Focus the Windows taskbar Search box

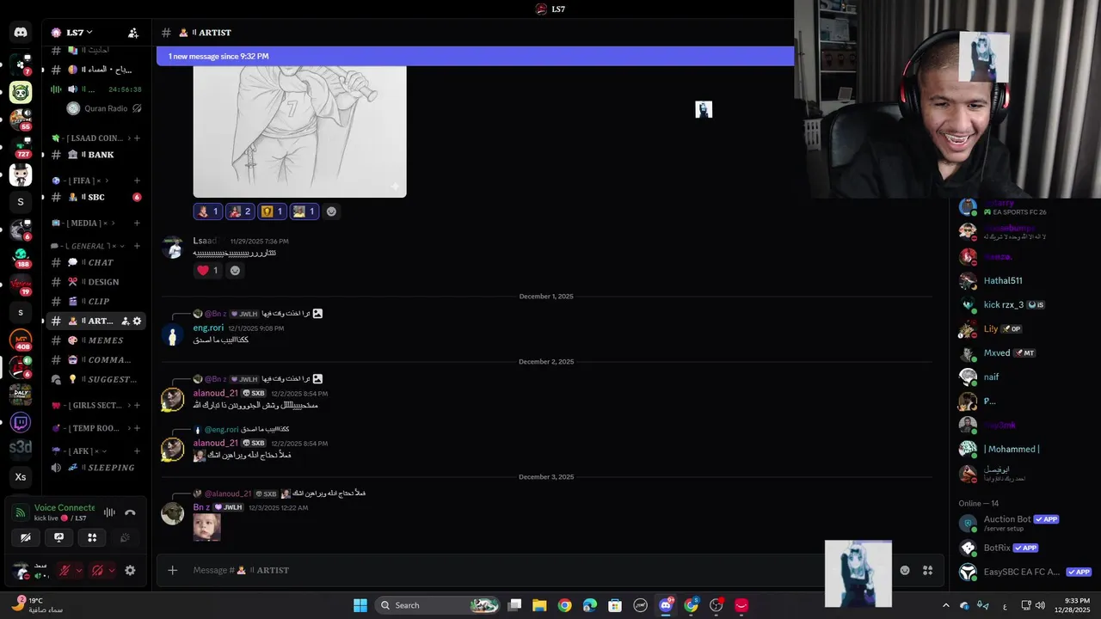[x=437, y=605]
